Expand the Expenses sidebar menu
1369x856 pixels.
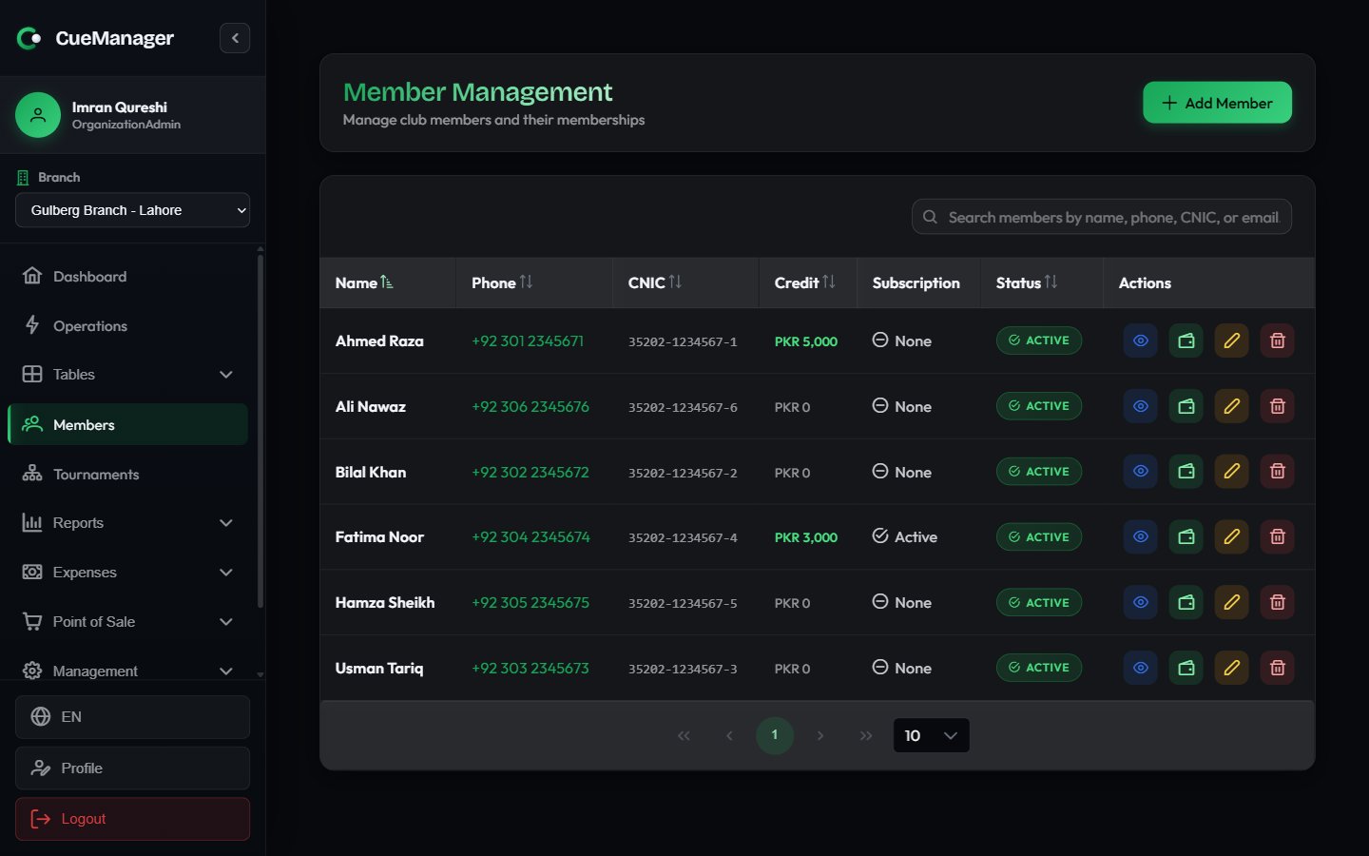click(x=127, y=573)
